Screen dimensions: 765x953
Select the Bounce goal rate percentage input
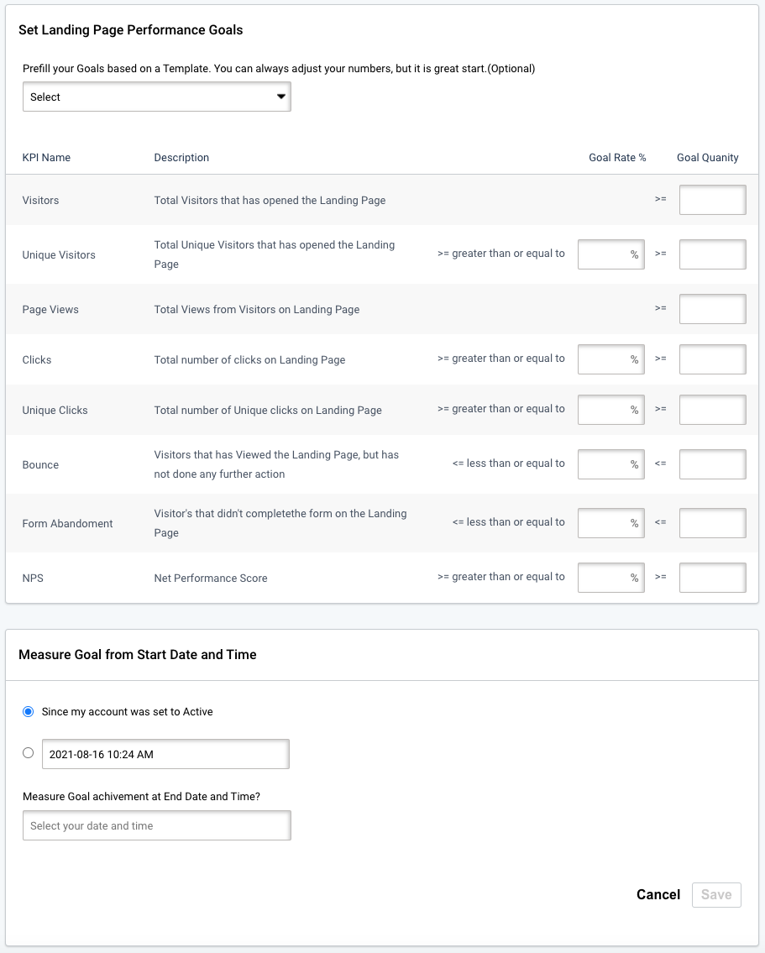pos(610,463)
